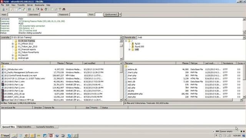Open the Edit menu
This screenshot has width=246, height=138.
click(x=7, y=5)
